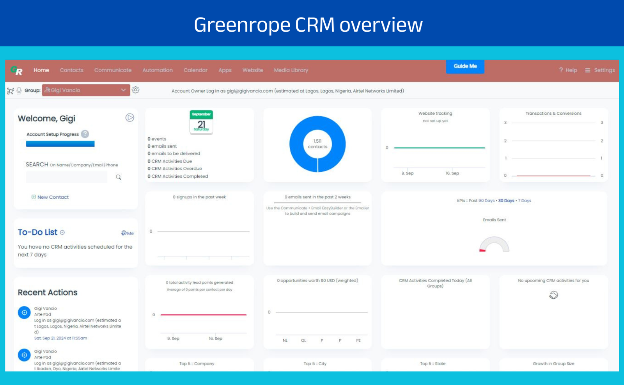Click the play icon beside Welcome, Gigi

point(129,118)
